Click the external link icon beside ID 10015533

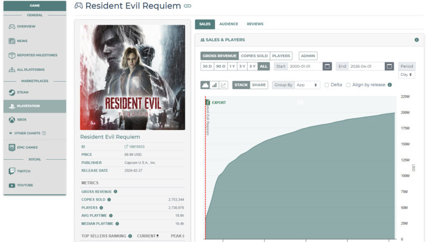coord(126,147)
